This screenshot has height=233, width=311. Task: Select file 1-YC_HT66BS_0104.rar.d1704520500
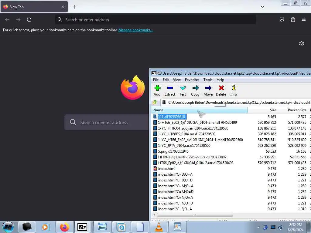tap(186, 134)
